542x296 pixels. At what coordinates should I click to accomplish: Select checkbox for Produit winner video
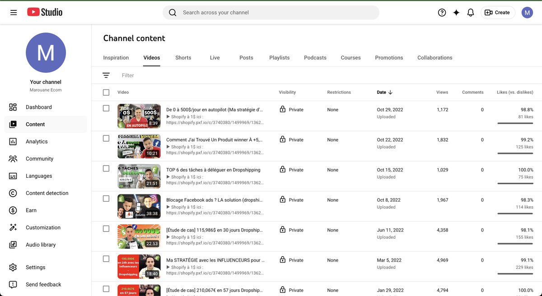point(106,139)
